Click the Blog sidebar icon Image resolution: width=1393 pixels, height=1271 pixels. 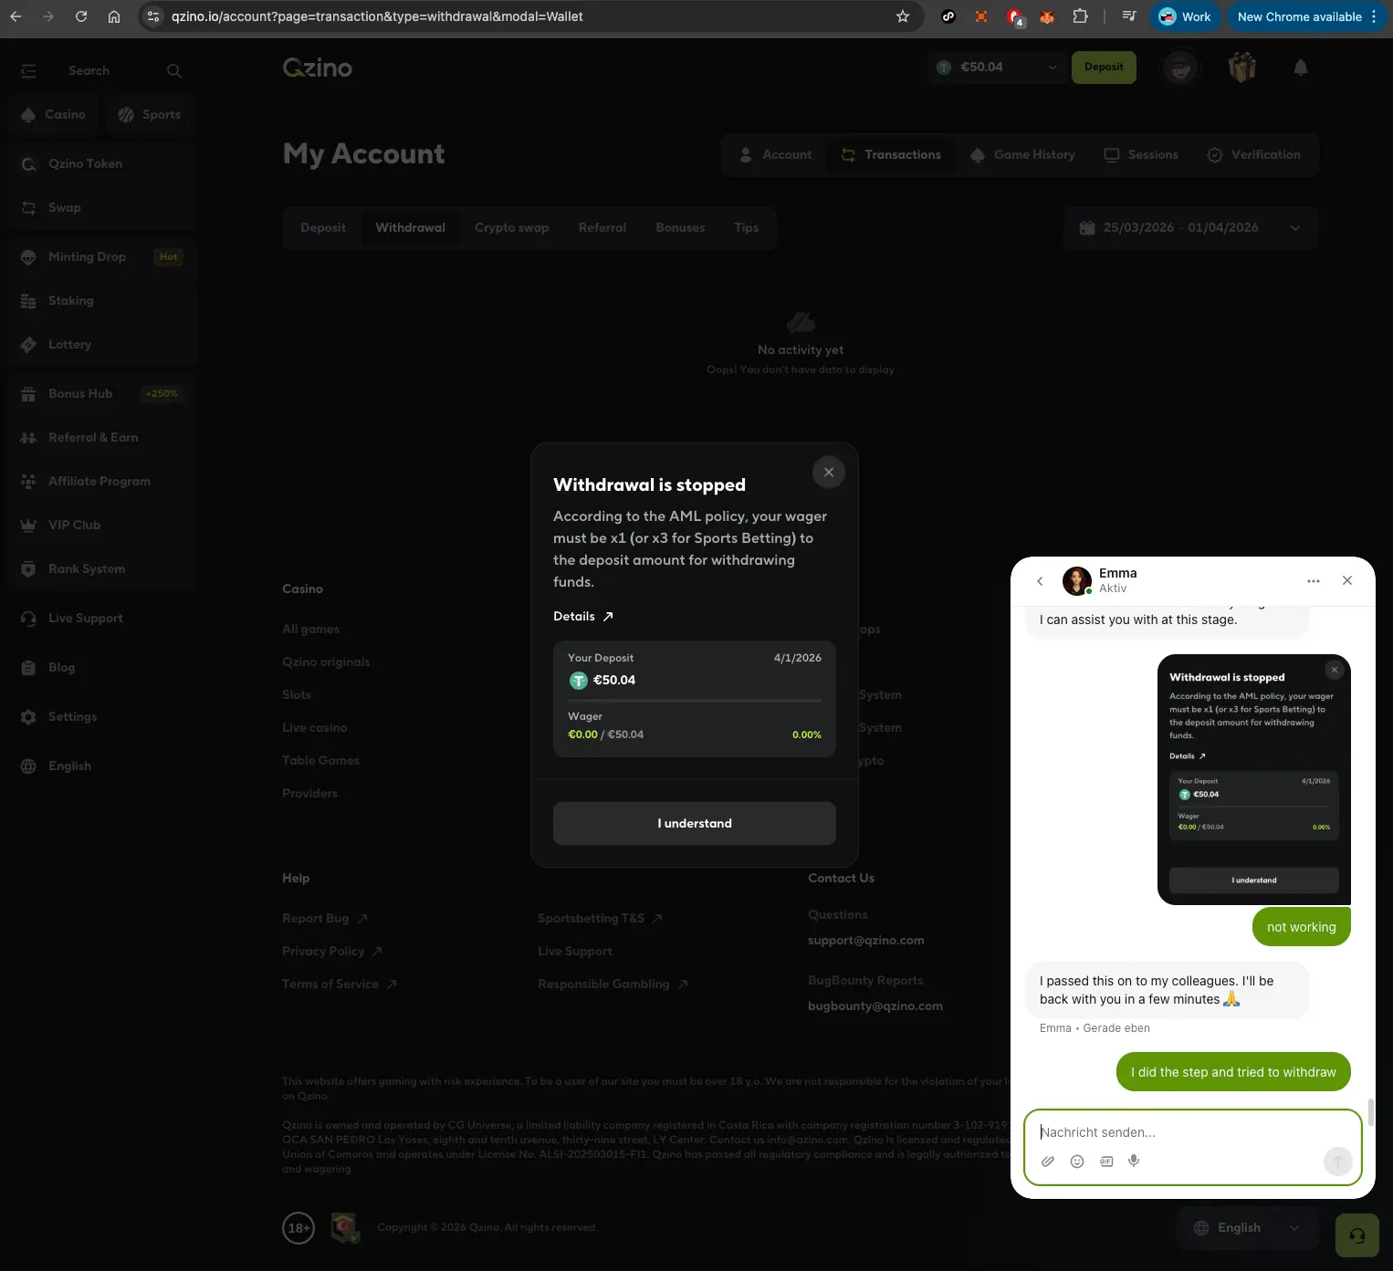coord(28,668)
